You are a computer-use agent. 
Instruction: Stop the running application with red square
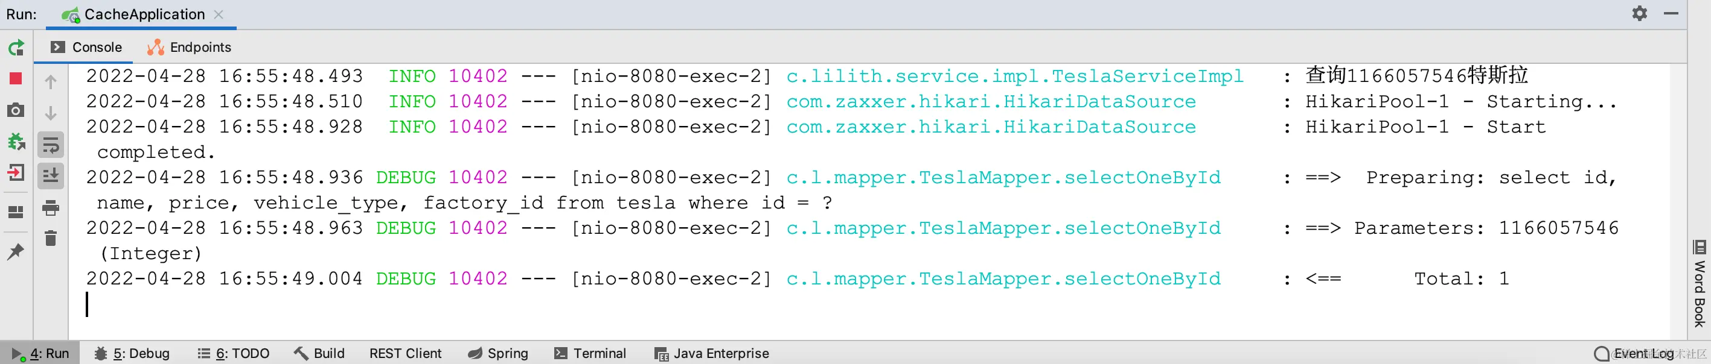coord(16,79)
